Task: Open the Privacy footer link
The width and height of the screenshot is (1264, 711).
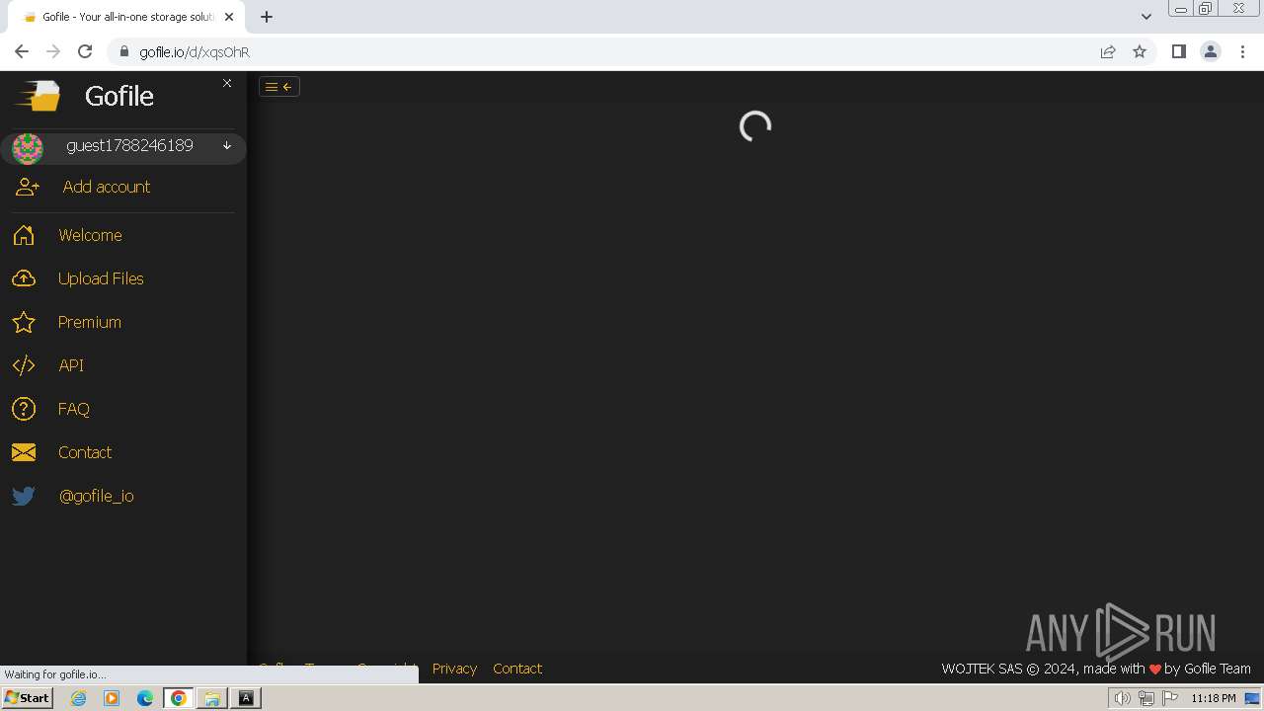Action: click(x=454, y=669)
